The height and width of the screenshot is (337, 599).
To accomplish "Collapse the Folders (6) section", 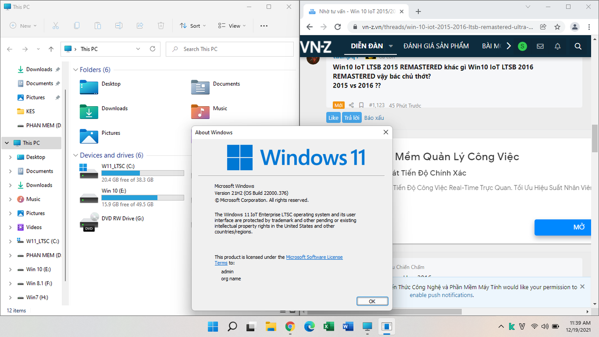I will (75, 69).
